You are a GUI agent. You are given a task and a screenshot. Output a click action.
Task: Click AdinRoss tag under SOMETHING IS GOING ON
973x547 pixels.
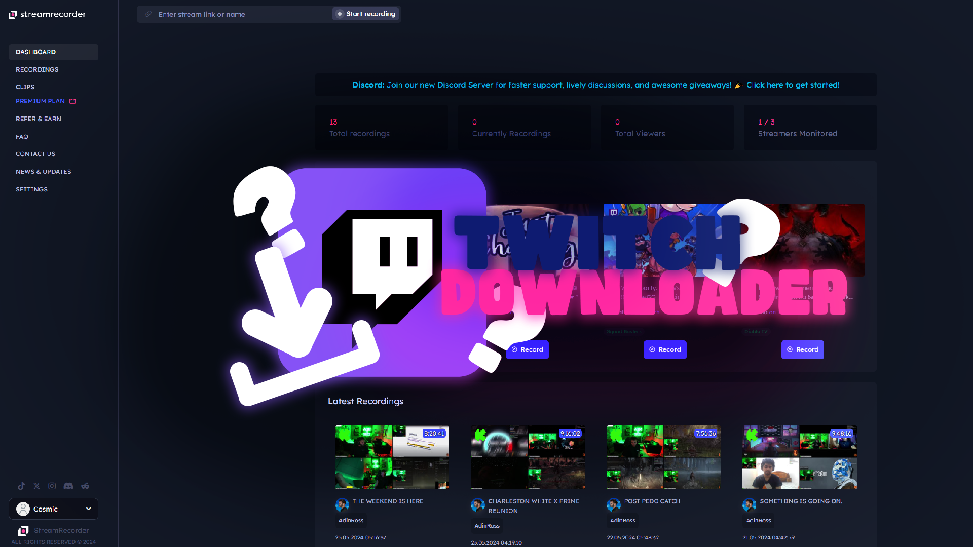tap(758, 520)
